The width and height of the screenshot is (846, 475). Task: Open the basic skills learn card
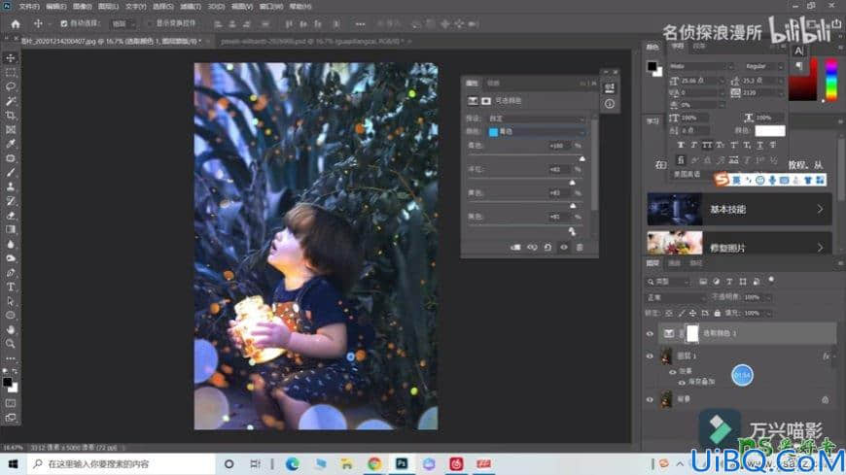[739, 209]
